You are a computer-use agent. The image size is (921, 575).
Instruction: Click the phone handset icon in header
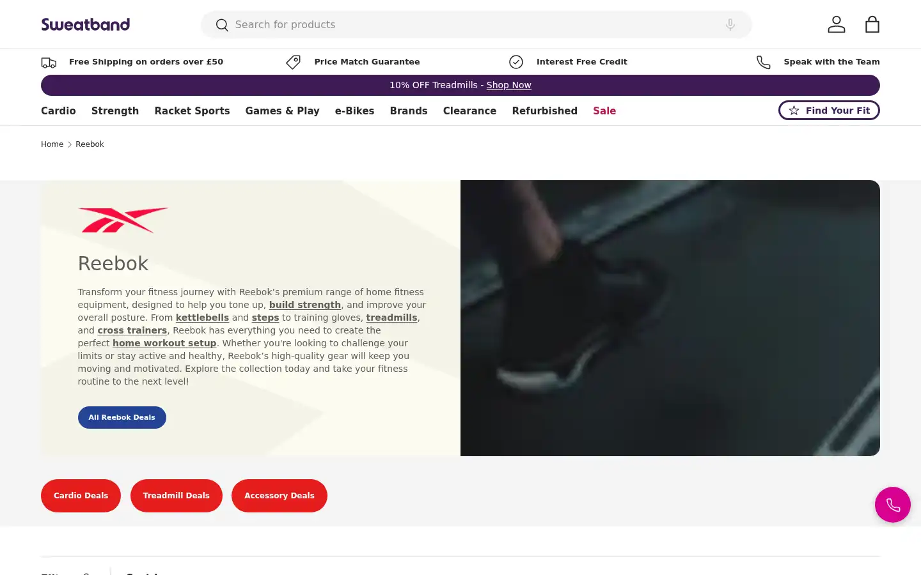764,62
